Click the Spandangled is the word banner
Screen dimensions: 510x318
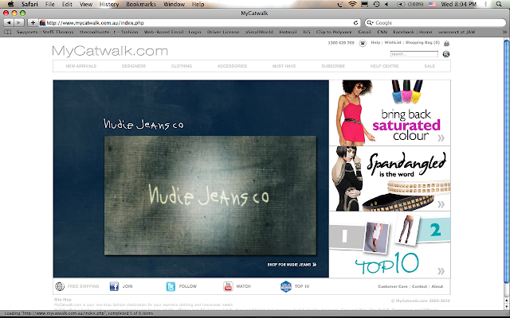[x=390, y=179]
